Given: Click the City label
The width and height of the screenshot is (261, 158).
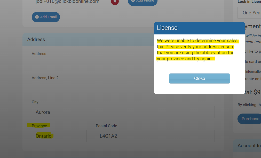Looking at the screenshot, I should click(x=35, y=102).
